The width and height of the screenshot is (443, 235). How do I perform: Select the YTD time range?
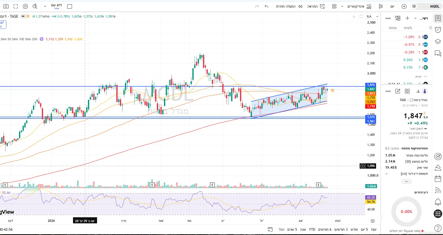312,229
